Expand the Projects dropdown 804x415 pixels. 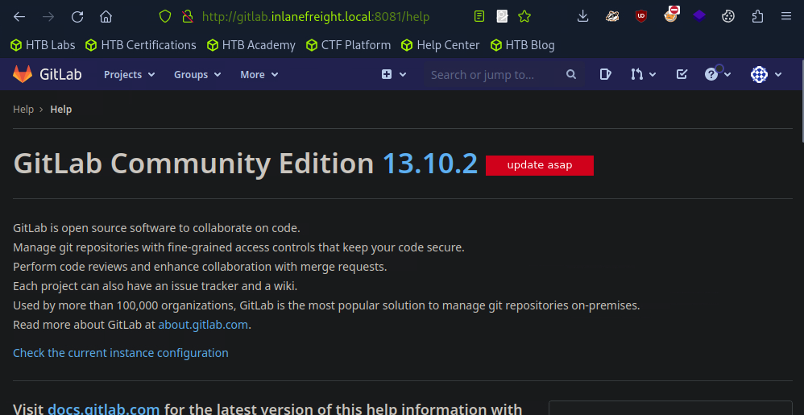(x=129, y=74)
